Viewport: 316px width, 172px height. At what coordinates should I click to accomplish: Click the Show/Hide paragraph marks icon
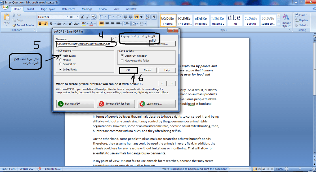154,17
